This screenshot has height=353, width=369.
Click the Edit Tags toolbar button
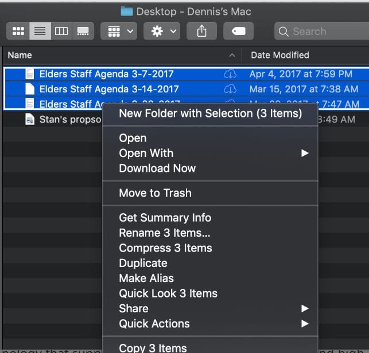pyautogui.click(x=238, y=32)
